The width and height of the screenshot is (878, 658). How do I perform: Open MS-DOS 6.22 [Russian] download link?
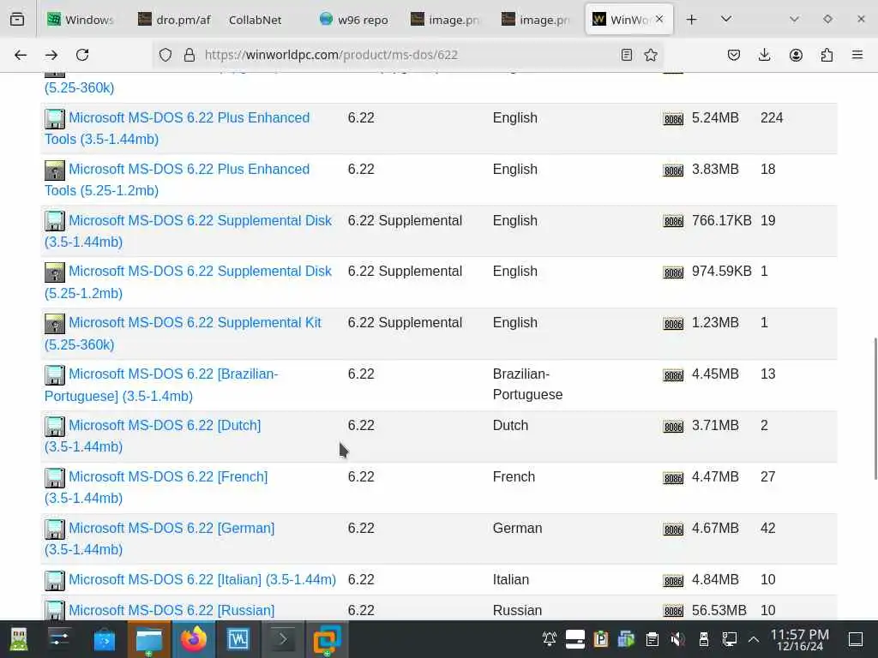click(171, 610)
